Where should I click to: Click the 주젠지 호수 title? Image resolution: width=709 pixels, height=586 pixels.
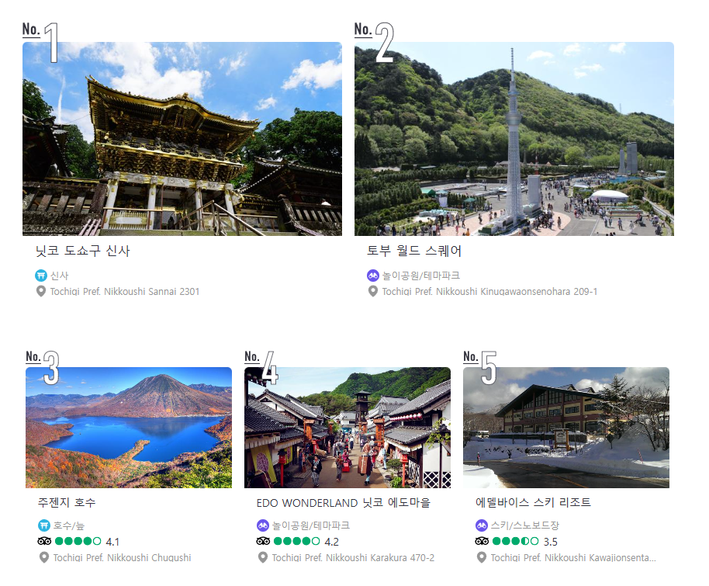click(x=67, y=502)
